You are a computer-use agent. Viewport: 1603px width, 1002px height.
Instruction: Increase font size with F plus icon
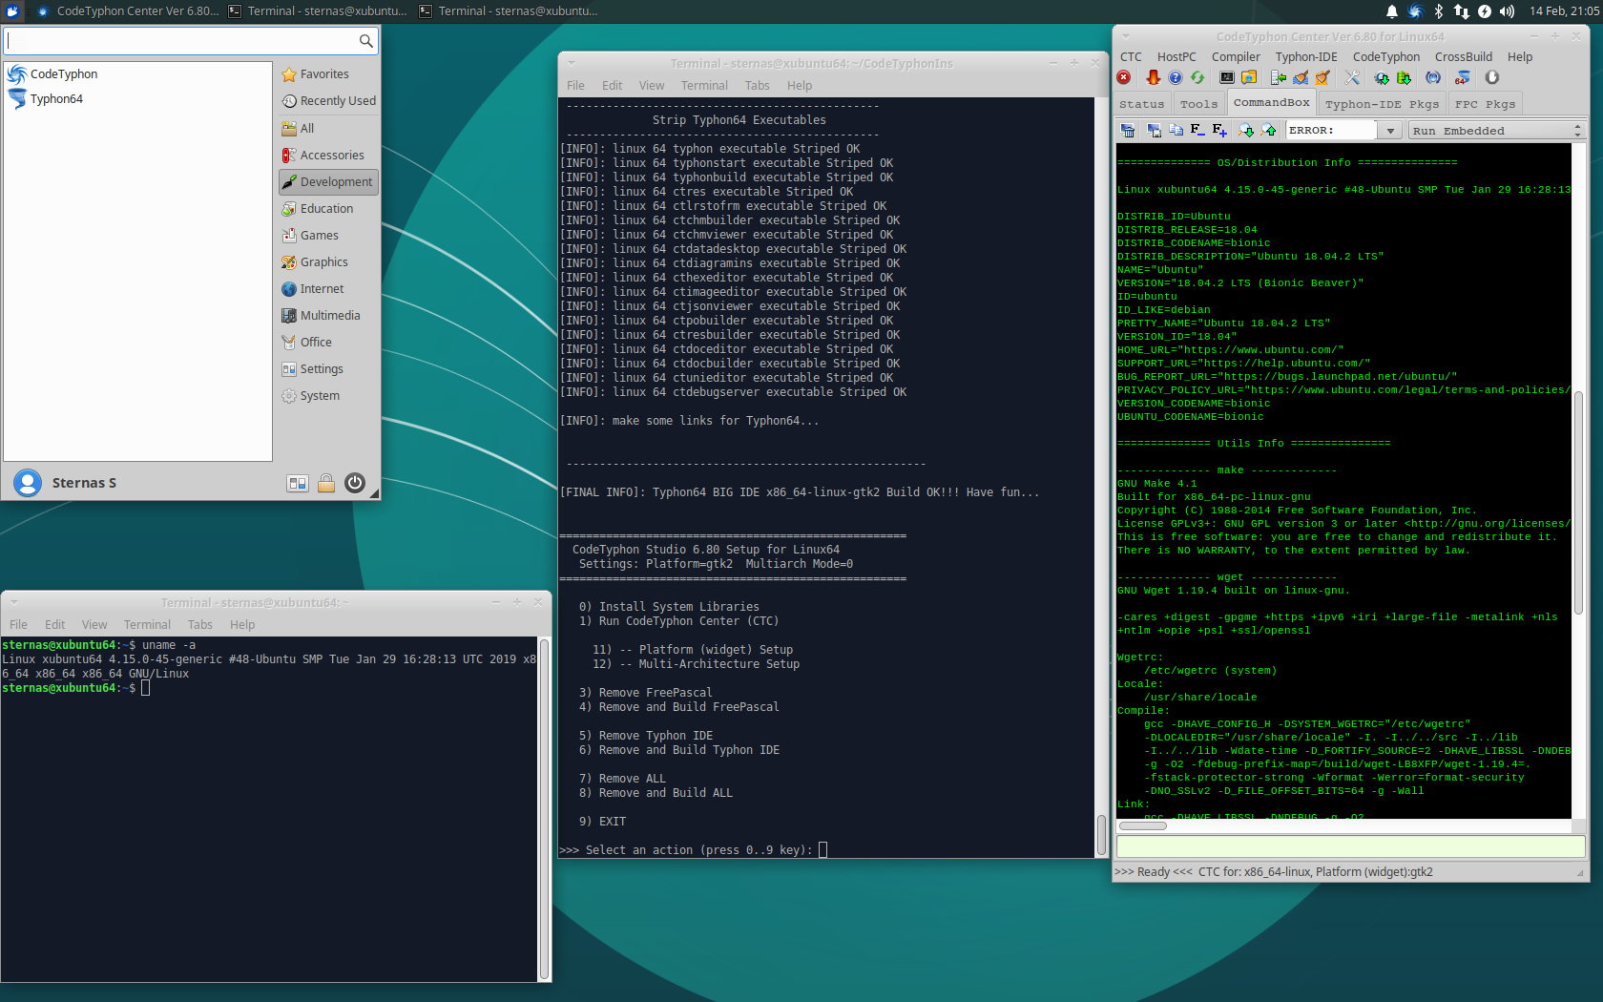[1219, 130]
